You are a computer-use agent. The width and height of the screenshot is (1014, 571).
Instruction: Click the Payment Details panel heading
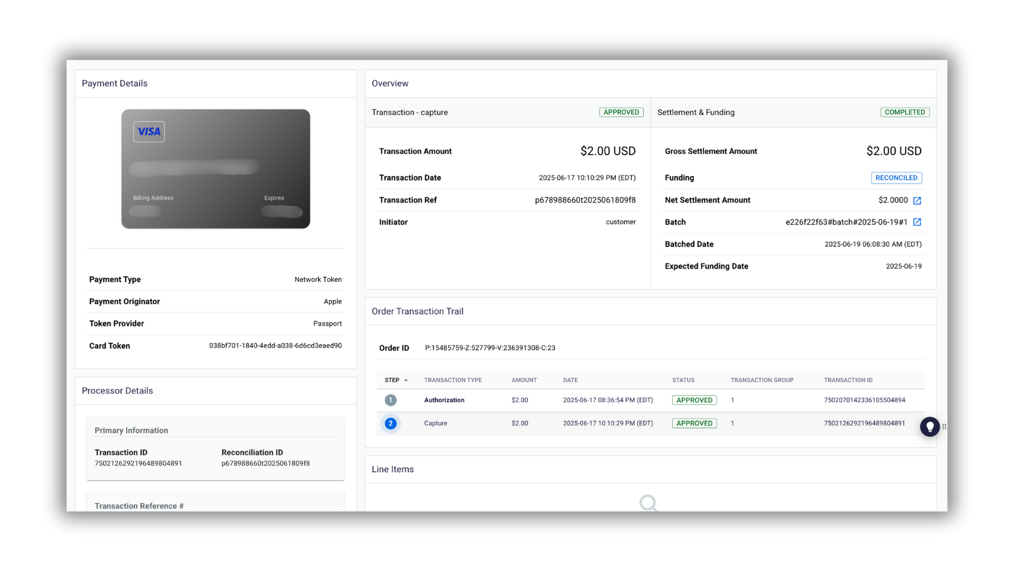[114, 83]
